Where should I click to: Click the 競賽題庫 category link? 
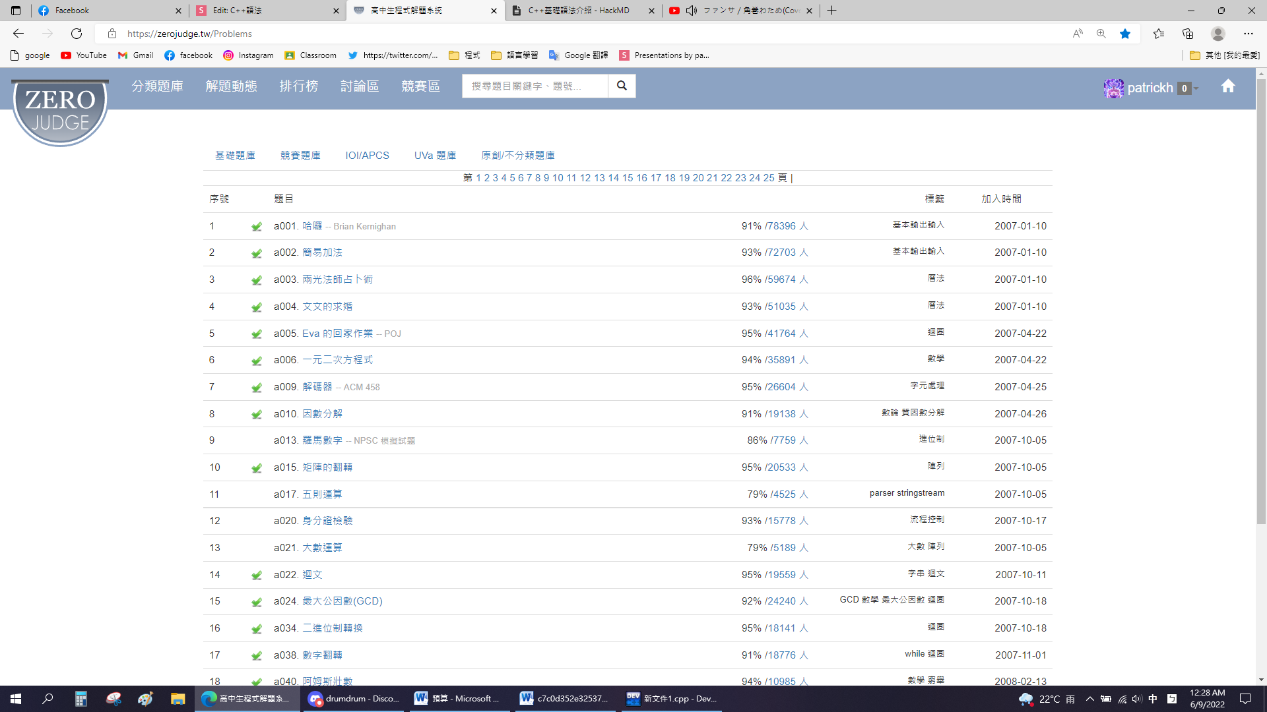pyautogui.click(x=300, y=156)
